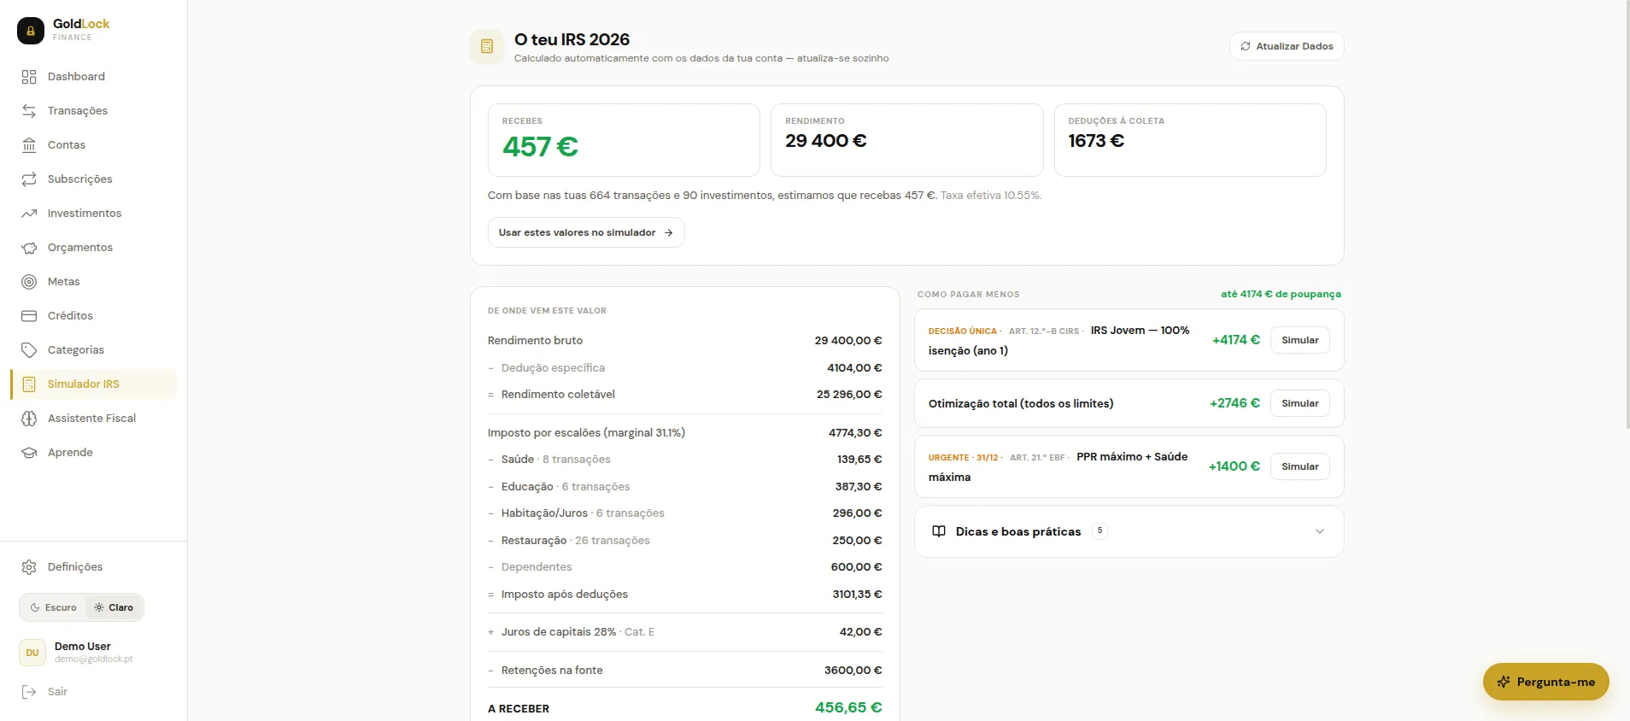This screenshot has height=721, width=1630.
Task: Click the 'Restauração · 26 transações' row
Action: click(x=684, y=541)
